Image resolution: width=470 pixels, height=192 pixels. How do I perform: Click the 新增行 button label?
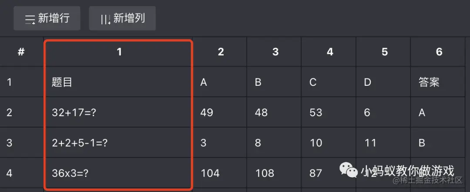coord(54,18)
